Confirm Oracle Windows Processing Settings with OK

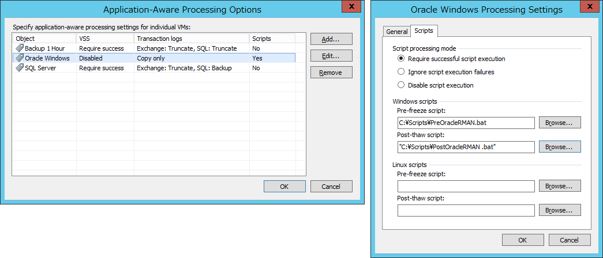(x=523, y=240)
